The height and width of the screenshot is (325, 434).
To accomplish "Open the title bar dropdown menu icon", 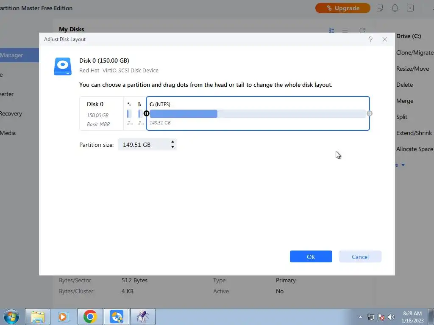I will click(x=410, y=8).
